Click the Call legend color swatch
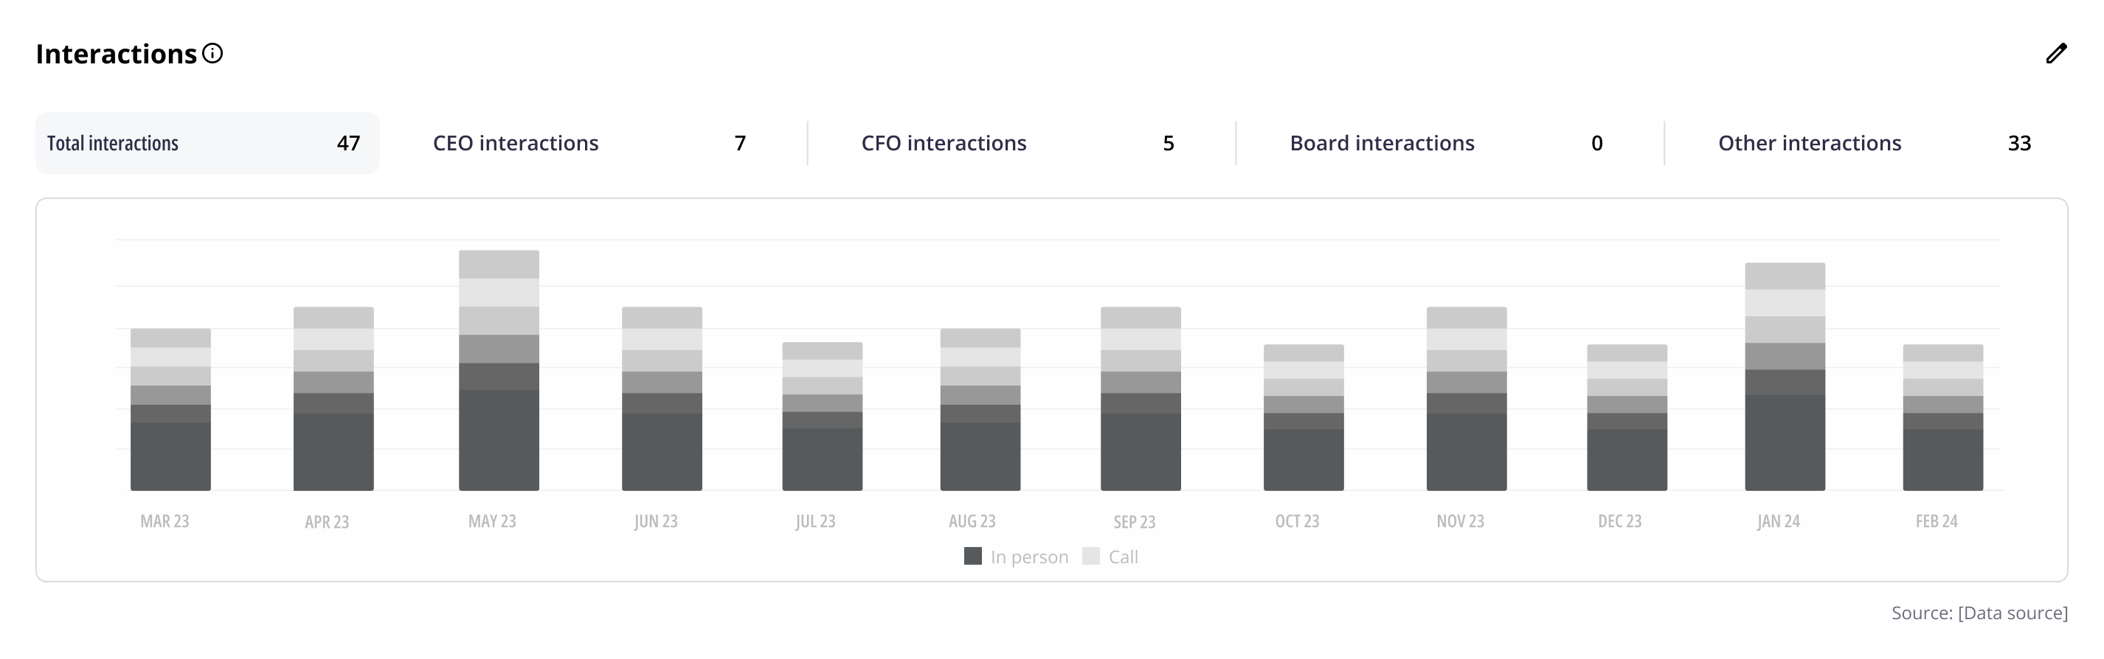2104x659 pixels. 1090,556
